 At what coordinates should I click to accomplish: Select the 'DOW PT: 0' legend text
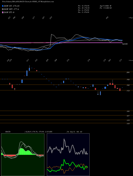[9, 13]
